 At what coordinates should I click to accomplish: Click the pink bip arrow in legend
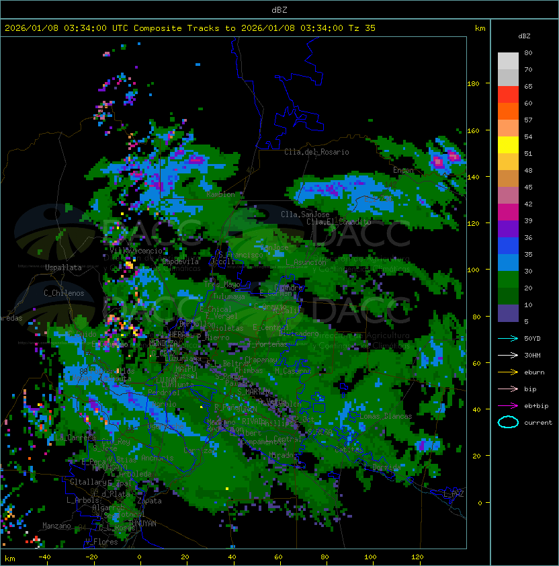508,389
